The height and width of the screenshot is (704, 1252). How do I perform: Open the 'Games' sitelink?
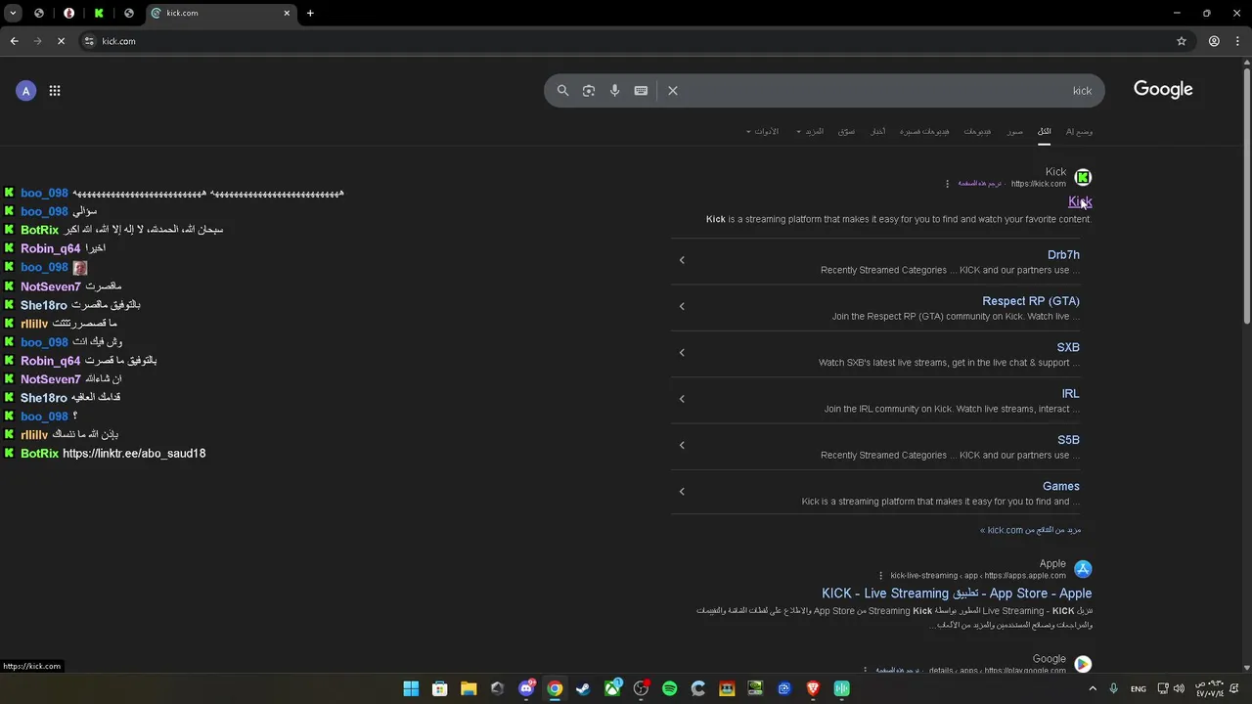click(x=1061, y=486)
